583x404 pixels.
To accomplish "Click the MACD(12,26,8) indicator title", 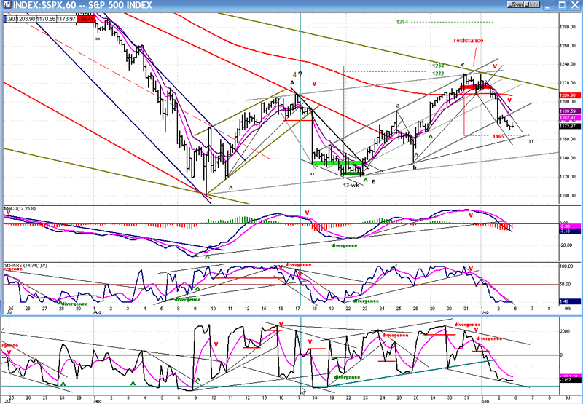I will (x=19, y=210).
